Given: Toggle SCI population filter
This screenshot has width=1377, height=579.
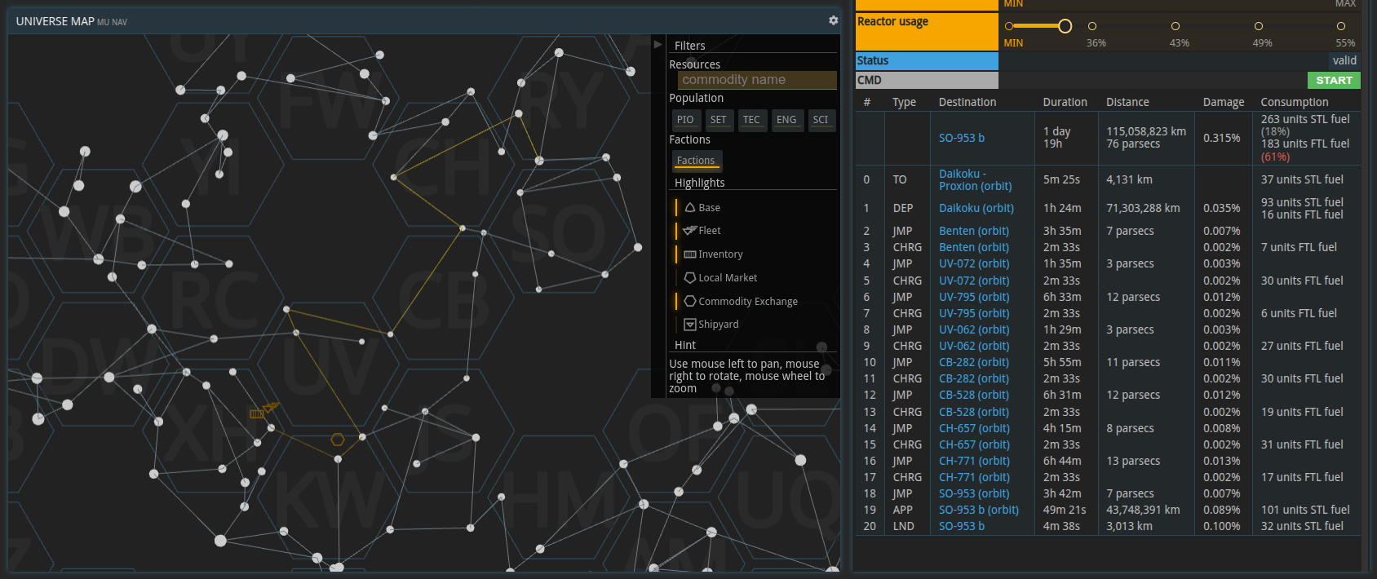Looking at the screenshot, I should click(821, 120).
